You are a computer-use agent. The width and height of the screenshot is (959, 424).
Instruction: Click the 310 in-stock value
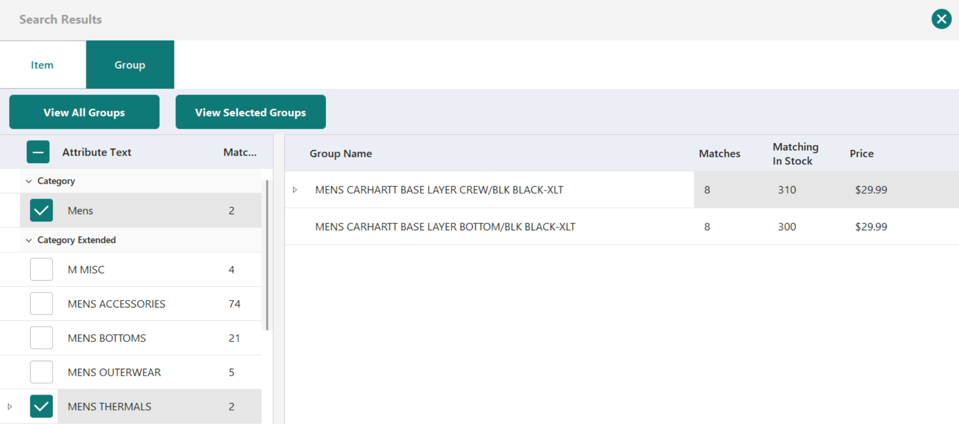click(x=787, y=190)
